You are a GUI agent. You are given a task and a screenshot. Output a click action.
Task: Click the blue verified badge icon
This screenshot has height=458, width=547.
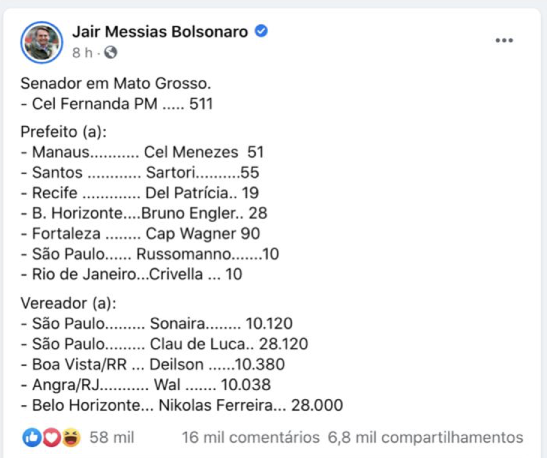pyautogui.click(x=261, y=31)
